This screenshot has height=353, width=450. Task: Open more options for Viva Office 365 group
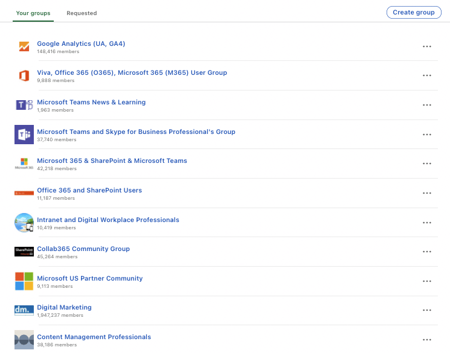tap(427, 75)
